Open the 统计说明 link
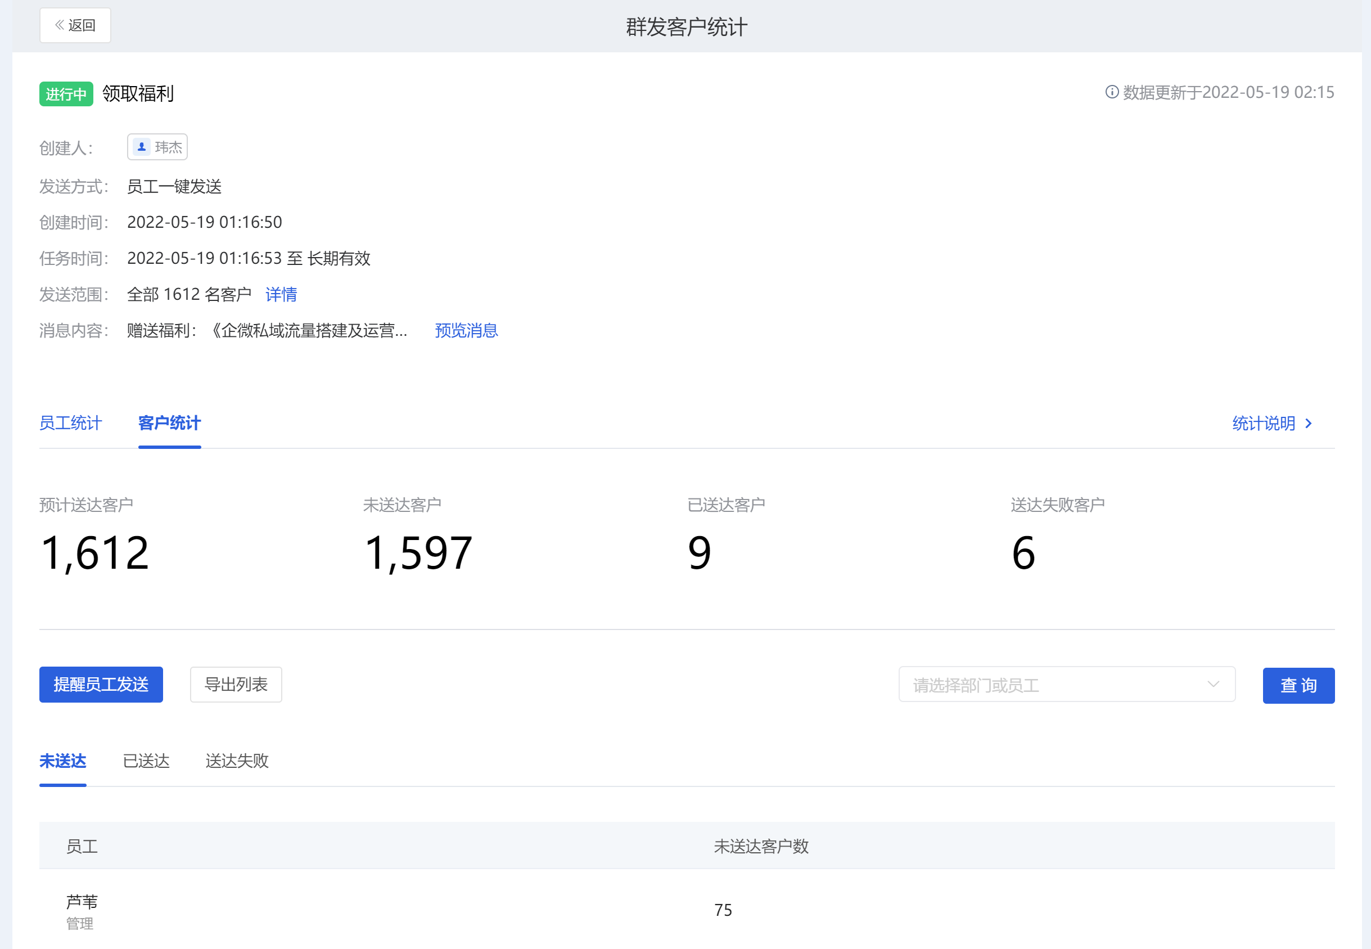This screenshot has width=1371, height=949. pos(1264,424)
